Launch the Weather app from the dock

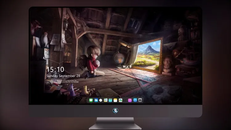[96, 100]
